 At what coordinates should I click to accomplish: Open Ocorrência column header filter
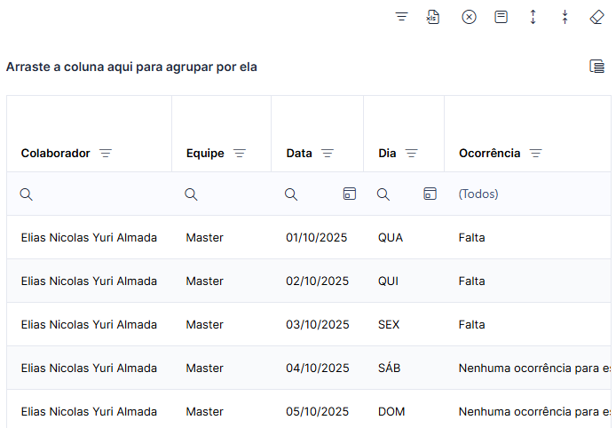click(x=535, y=154)
